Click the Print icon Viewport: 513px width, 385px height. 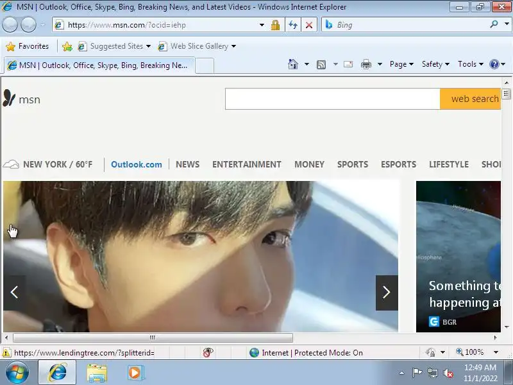coord(366,64)
